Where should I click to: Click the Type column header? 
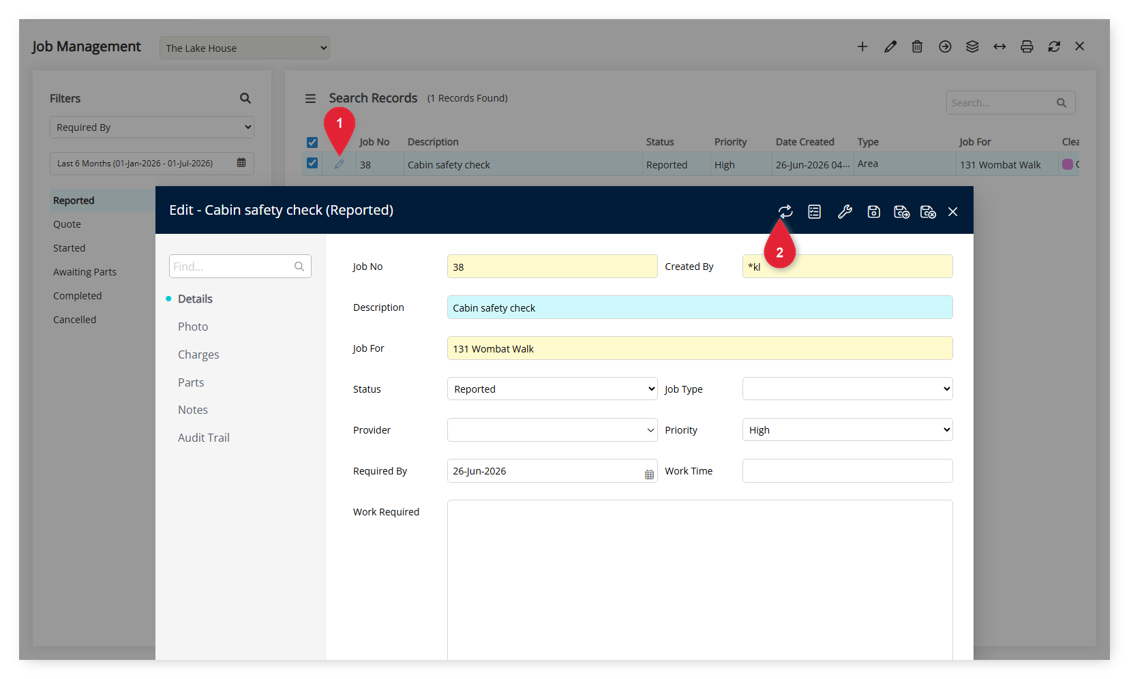click(x=868, y=142)
